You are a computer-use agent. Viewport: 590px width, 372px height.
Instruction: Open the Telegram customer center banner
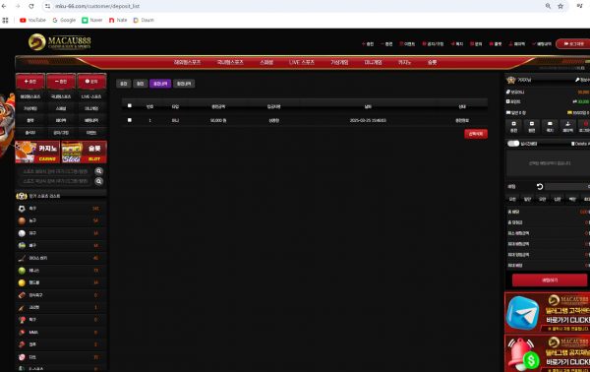[x=547, y=313]
